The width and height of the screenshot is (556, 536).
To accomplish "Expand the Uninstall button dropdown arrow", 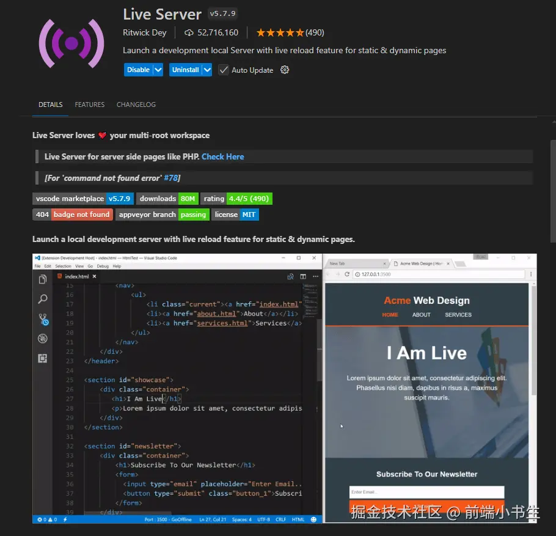I will [207, 70].
